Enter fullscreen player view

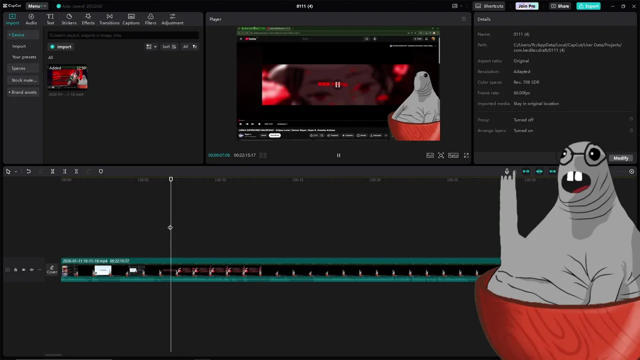click(x=466, y=155)
